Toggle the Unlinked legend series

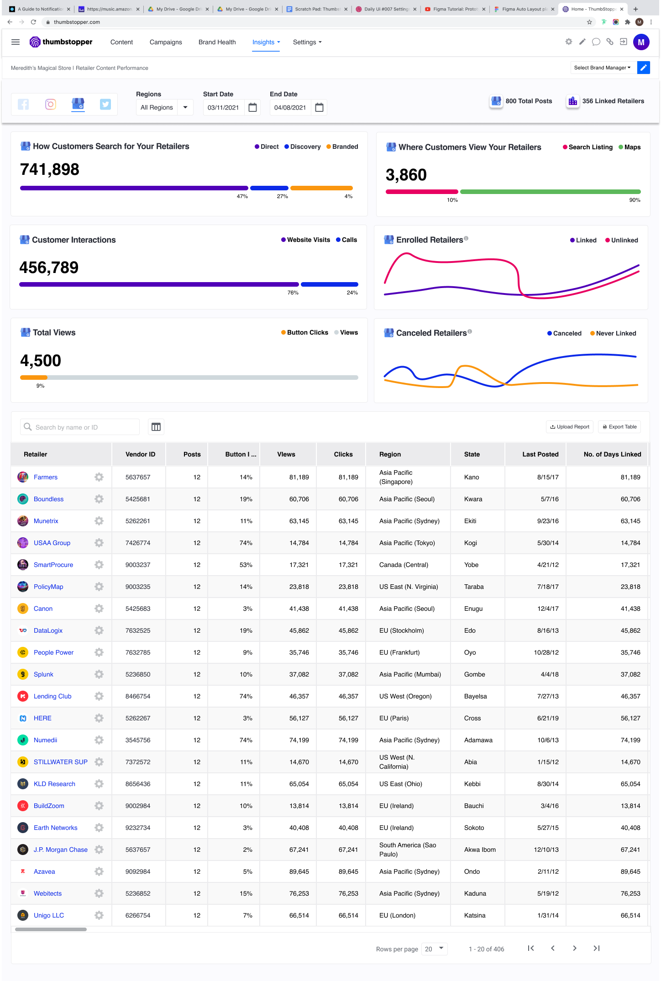[621, 240]
